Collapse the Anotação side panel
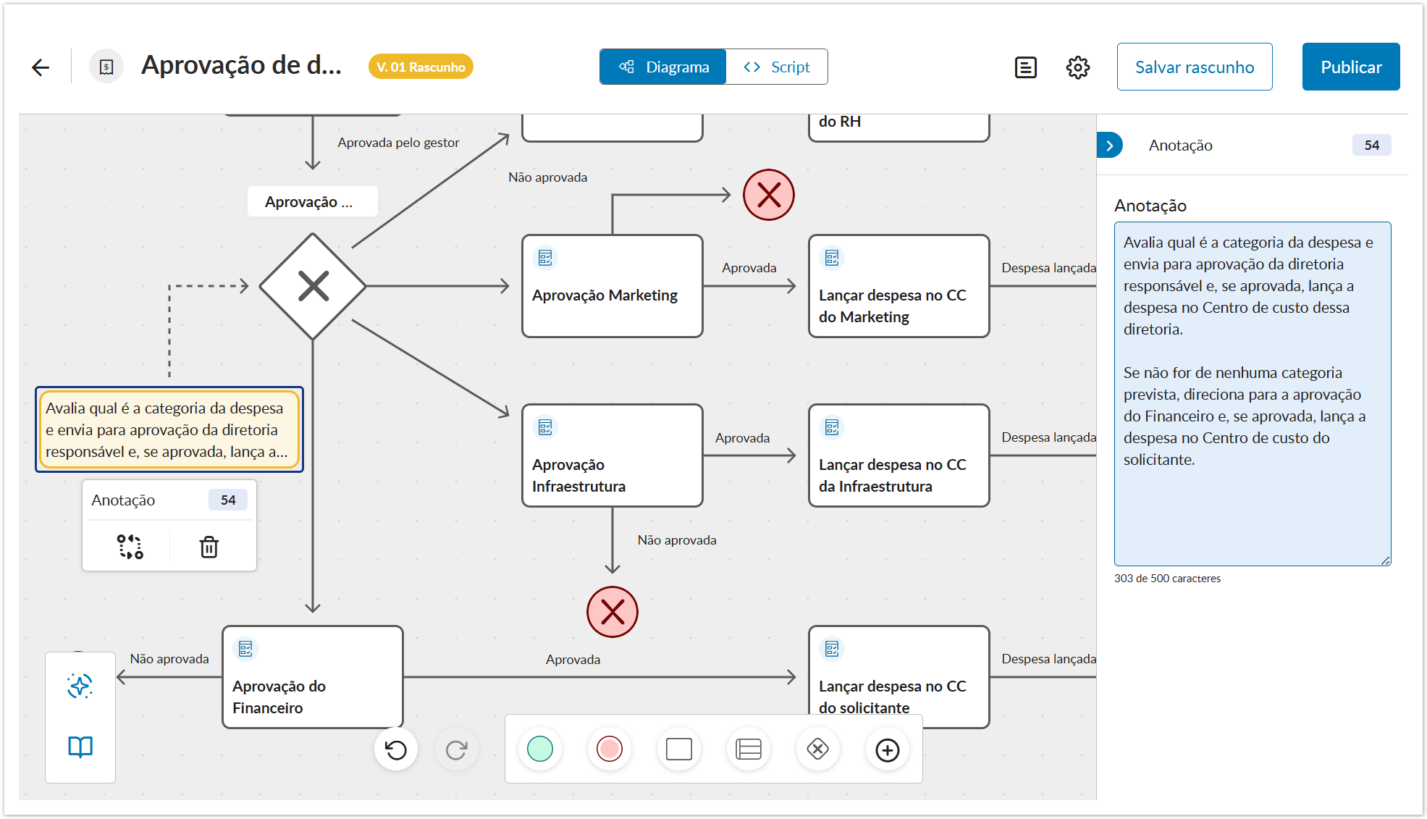 pyautogui.click(x=1109, y=146)
